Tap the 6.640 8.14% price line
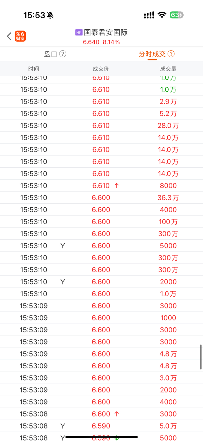 [x=101, y=42]
